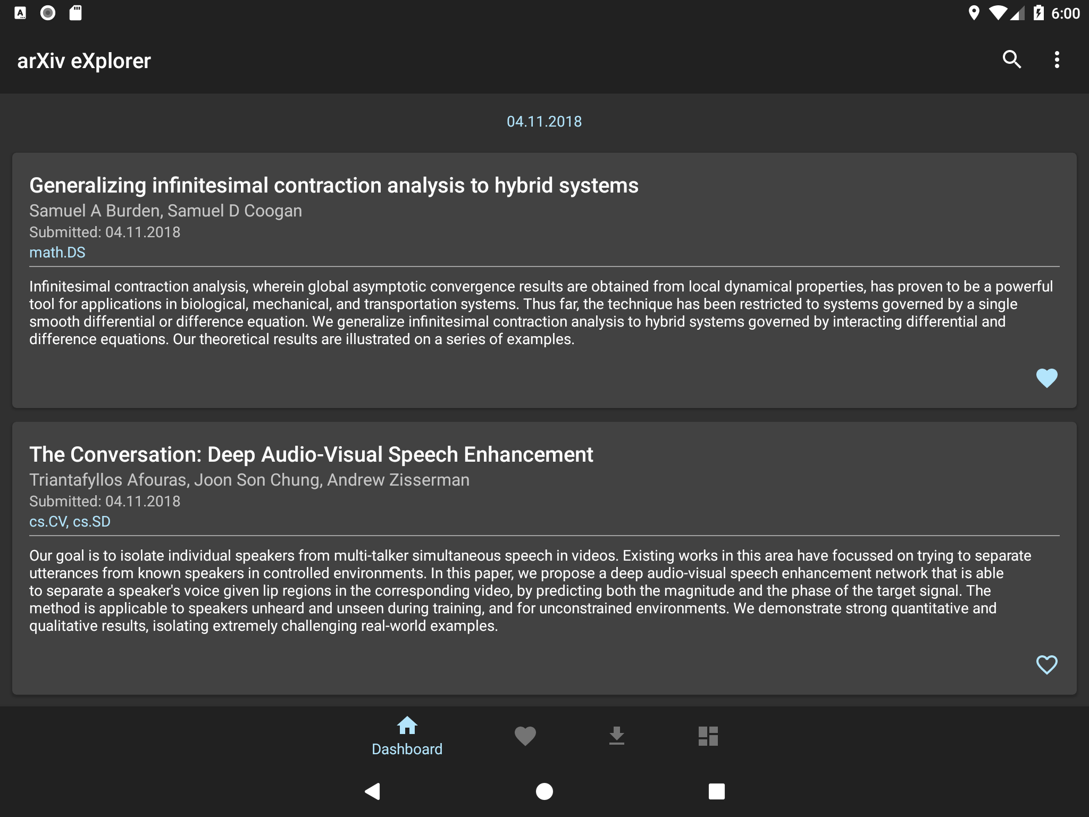This screenshot has height=817, width=1089.
Task: Open The Conversation paper title
Action: (x=311, y=455)
